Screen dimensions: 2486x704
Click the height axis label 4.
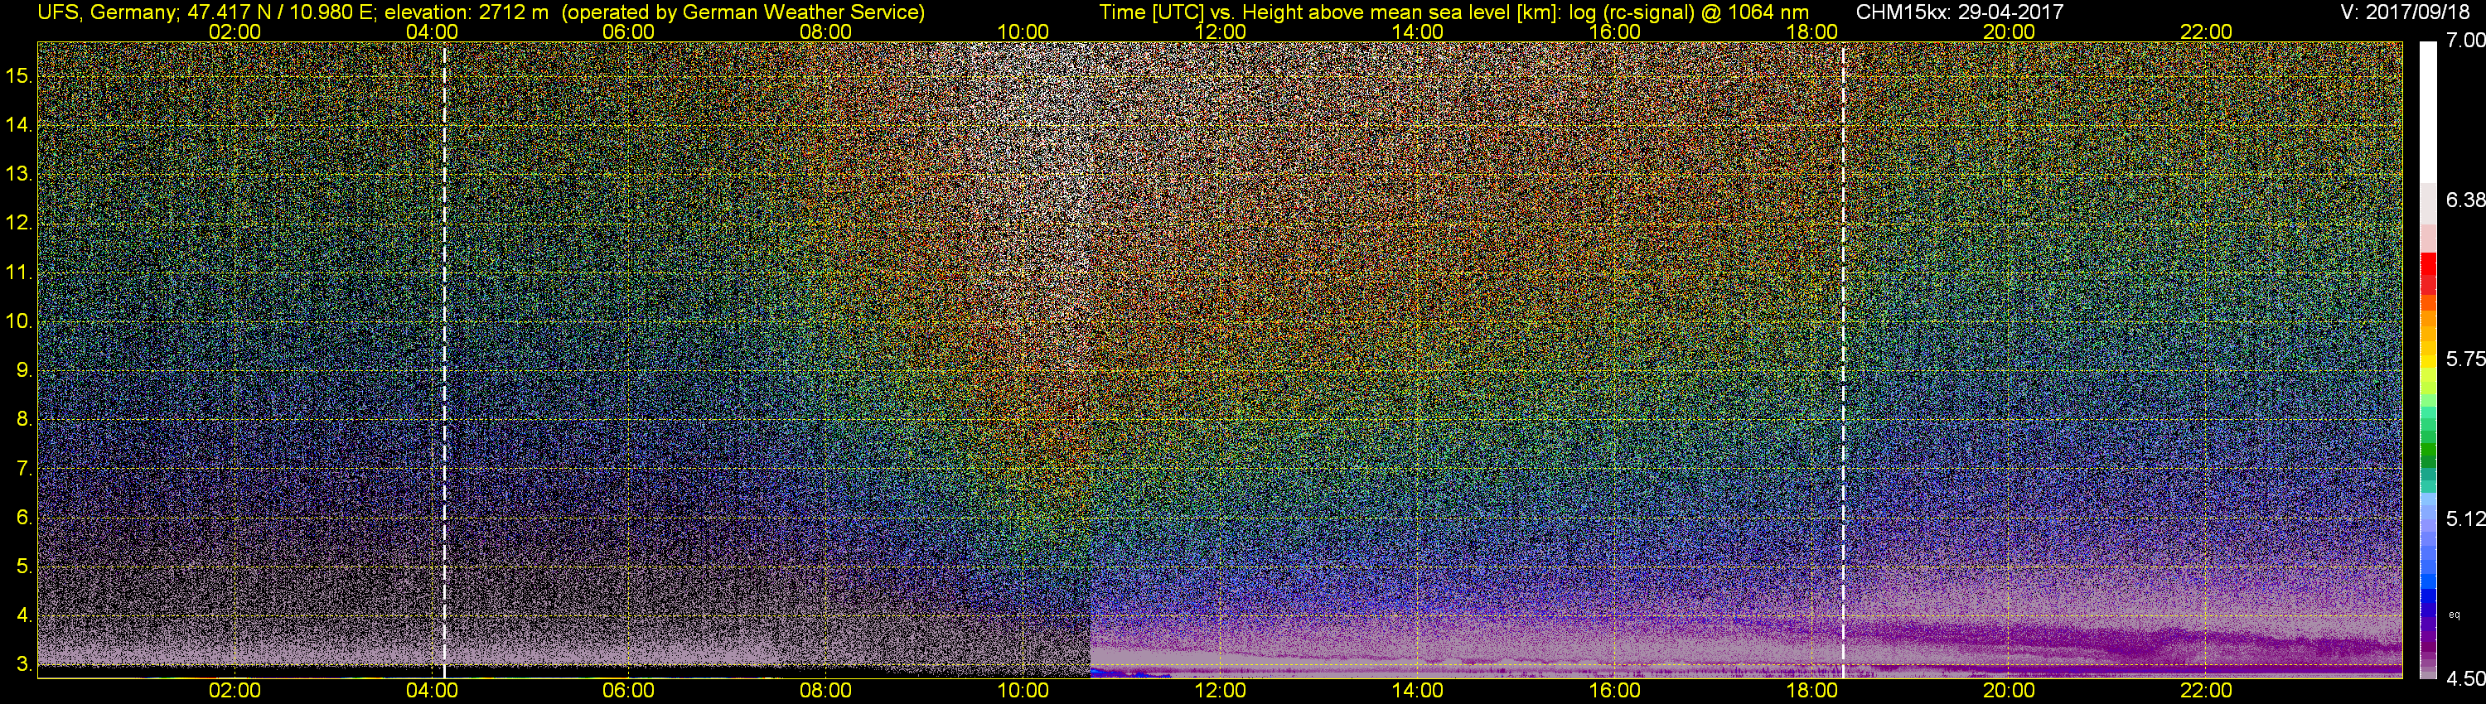(x=23, y=615)
